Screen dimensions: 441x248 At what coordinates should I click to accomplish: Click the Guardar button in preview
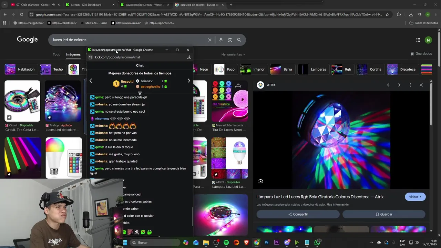[x=384, y=214]
